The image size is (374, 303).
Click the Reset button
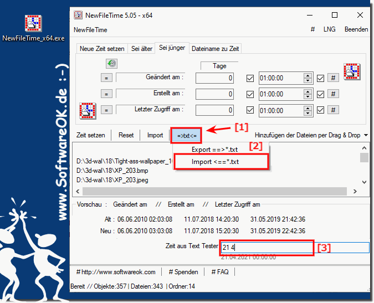[x=126, y=135]
